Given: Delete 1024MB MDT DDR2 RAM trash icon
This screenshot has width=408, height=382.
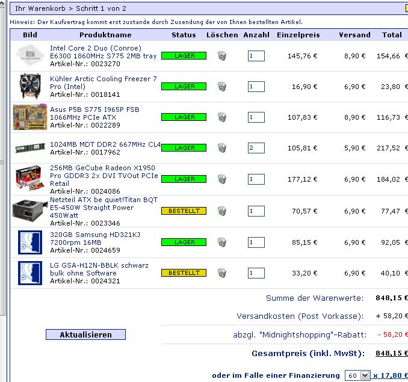Looking at the screenshot, I should 222,148.
